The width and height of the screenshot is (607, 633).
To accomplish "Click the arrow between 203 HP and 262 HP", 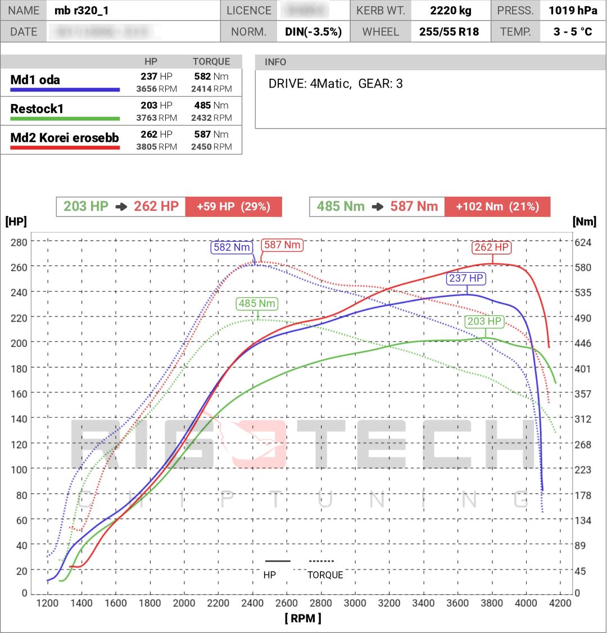I will 121,207.
